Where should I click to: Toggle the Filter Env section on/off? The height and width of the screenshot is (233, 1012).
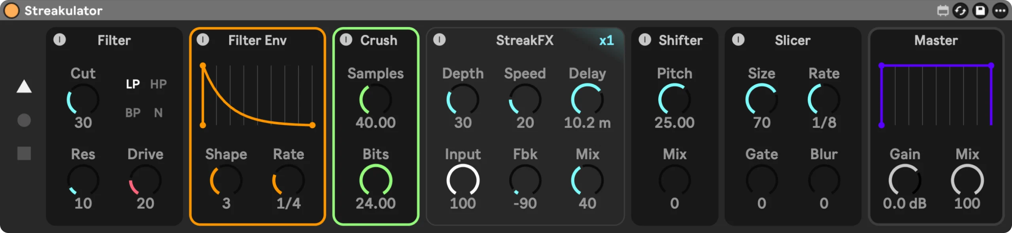[203, 40]
